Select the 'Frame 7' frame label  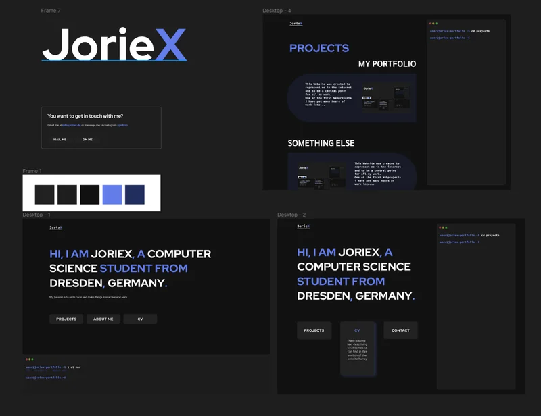point(51,11)
